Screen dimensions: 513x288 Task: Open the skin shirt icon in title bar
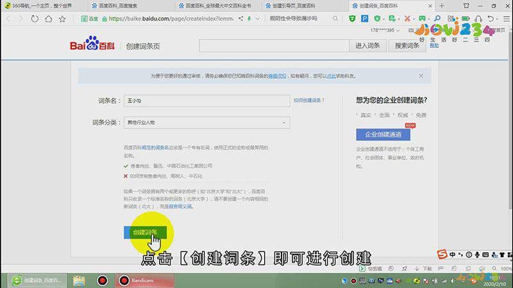point(466,6)
